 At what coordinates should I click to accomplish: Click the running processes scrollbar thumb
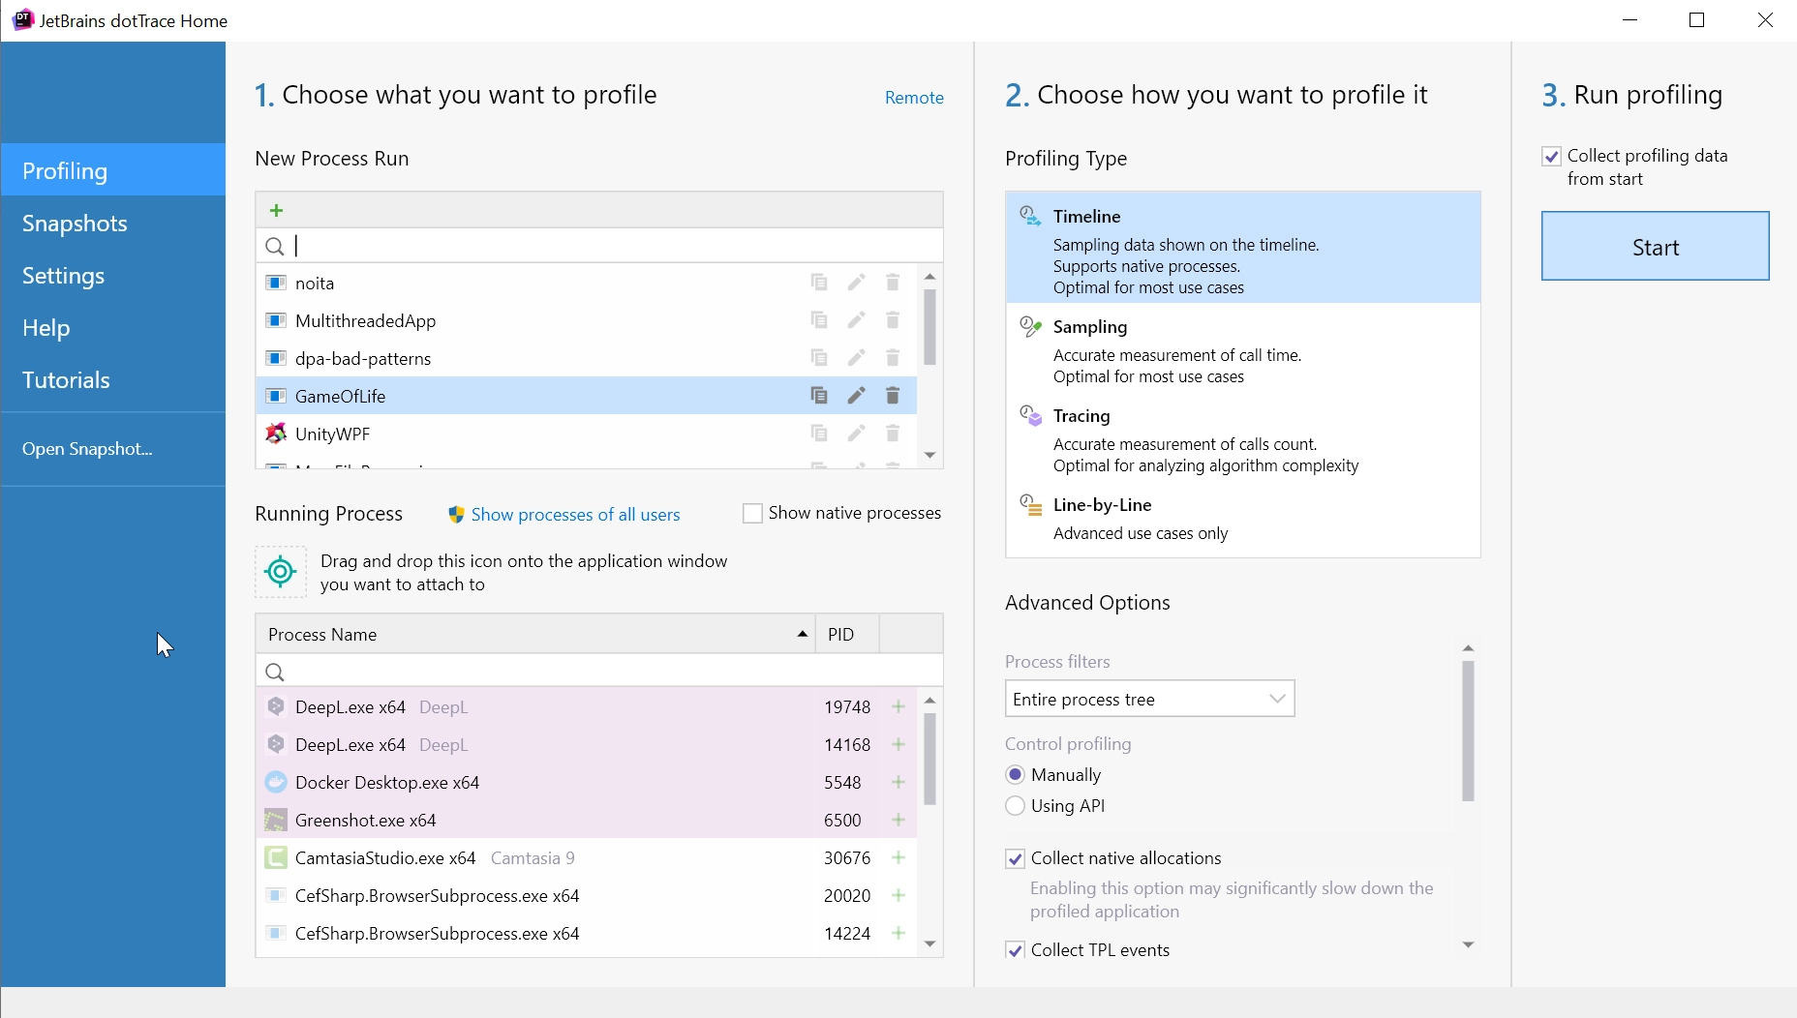coord(930,760)
